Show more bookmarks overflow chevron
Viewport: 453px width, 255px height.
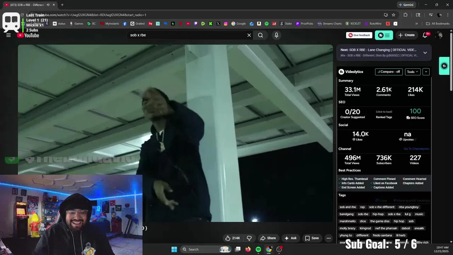pos(417,24)
